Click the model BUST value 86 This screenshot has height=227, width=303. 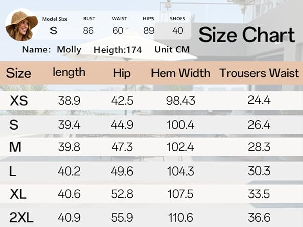[89, 30]
